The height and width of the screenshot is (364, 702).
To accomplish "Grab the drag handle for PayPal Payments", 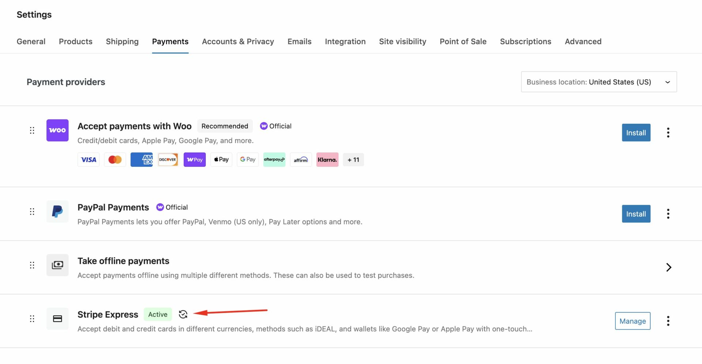I will pyautogui.click(x=32, y=212).
